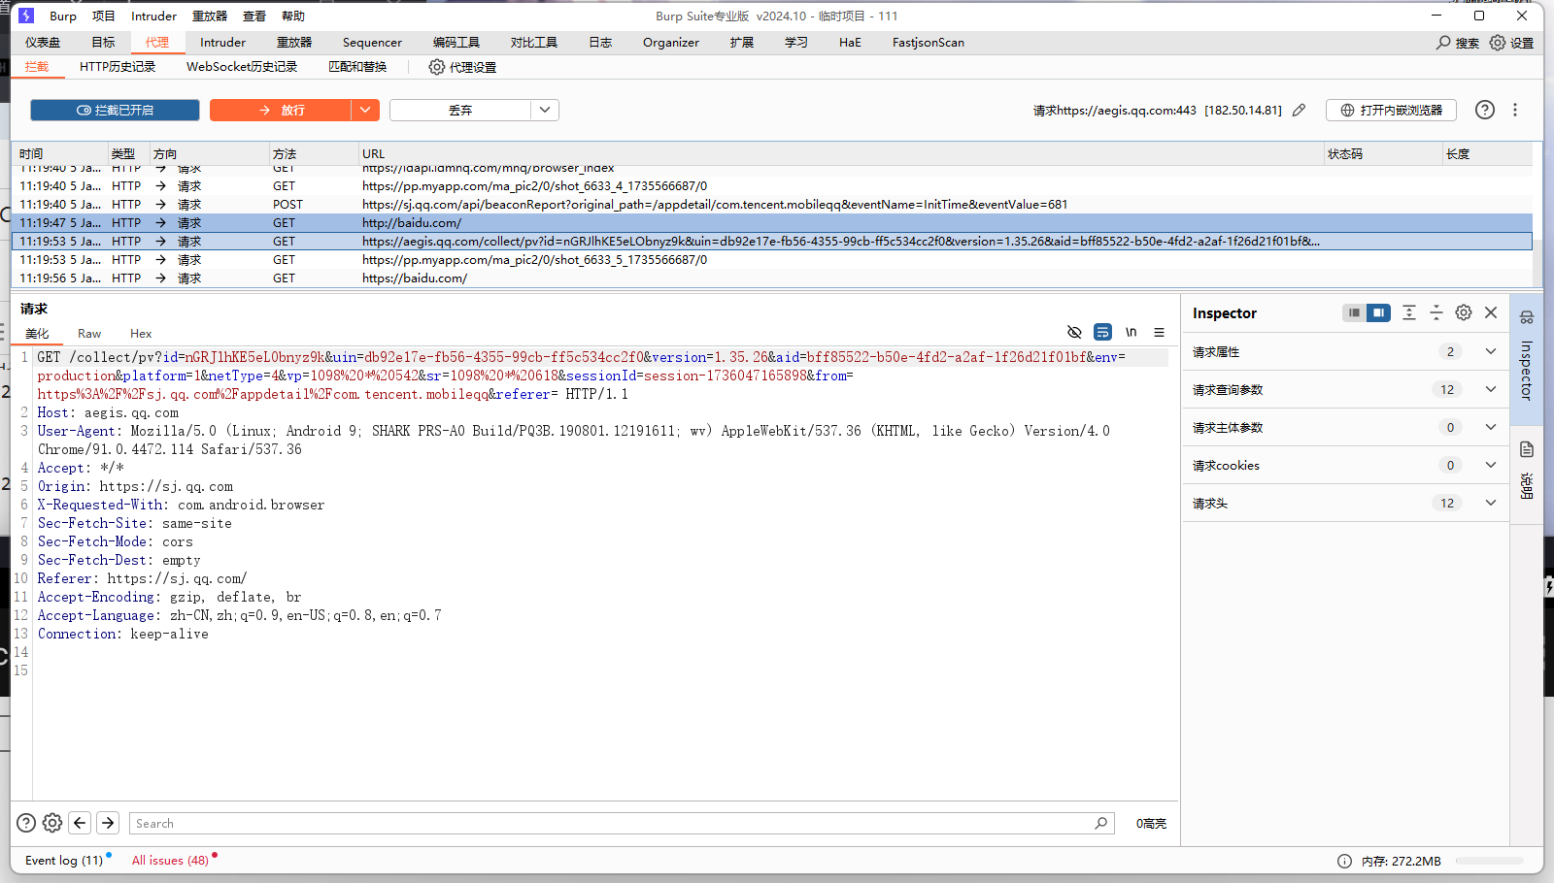Click the magnifier icon inside search field

click(1100, 823)
